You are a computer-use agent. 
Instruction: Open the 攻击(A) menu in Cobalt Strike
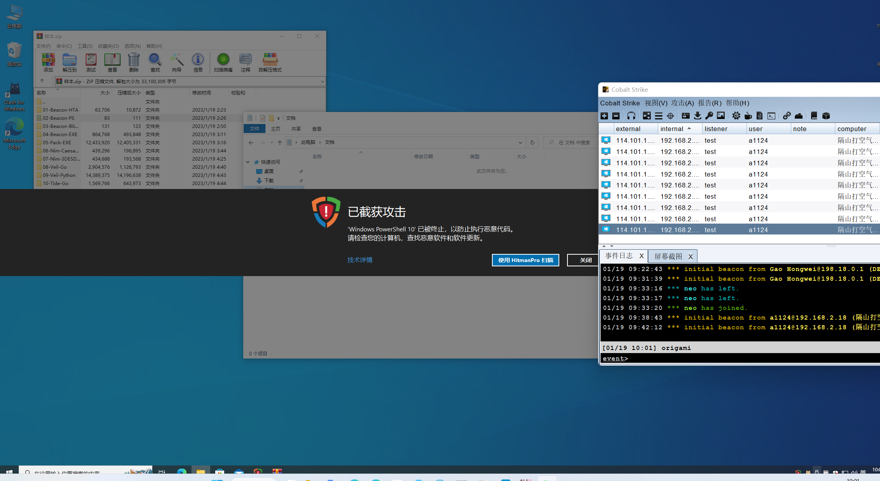pos(682,103)
